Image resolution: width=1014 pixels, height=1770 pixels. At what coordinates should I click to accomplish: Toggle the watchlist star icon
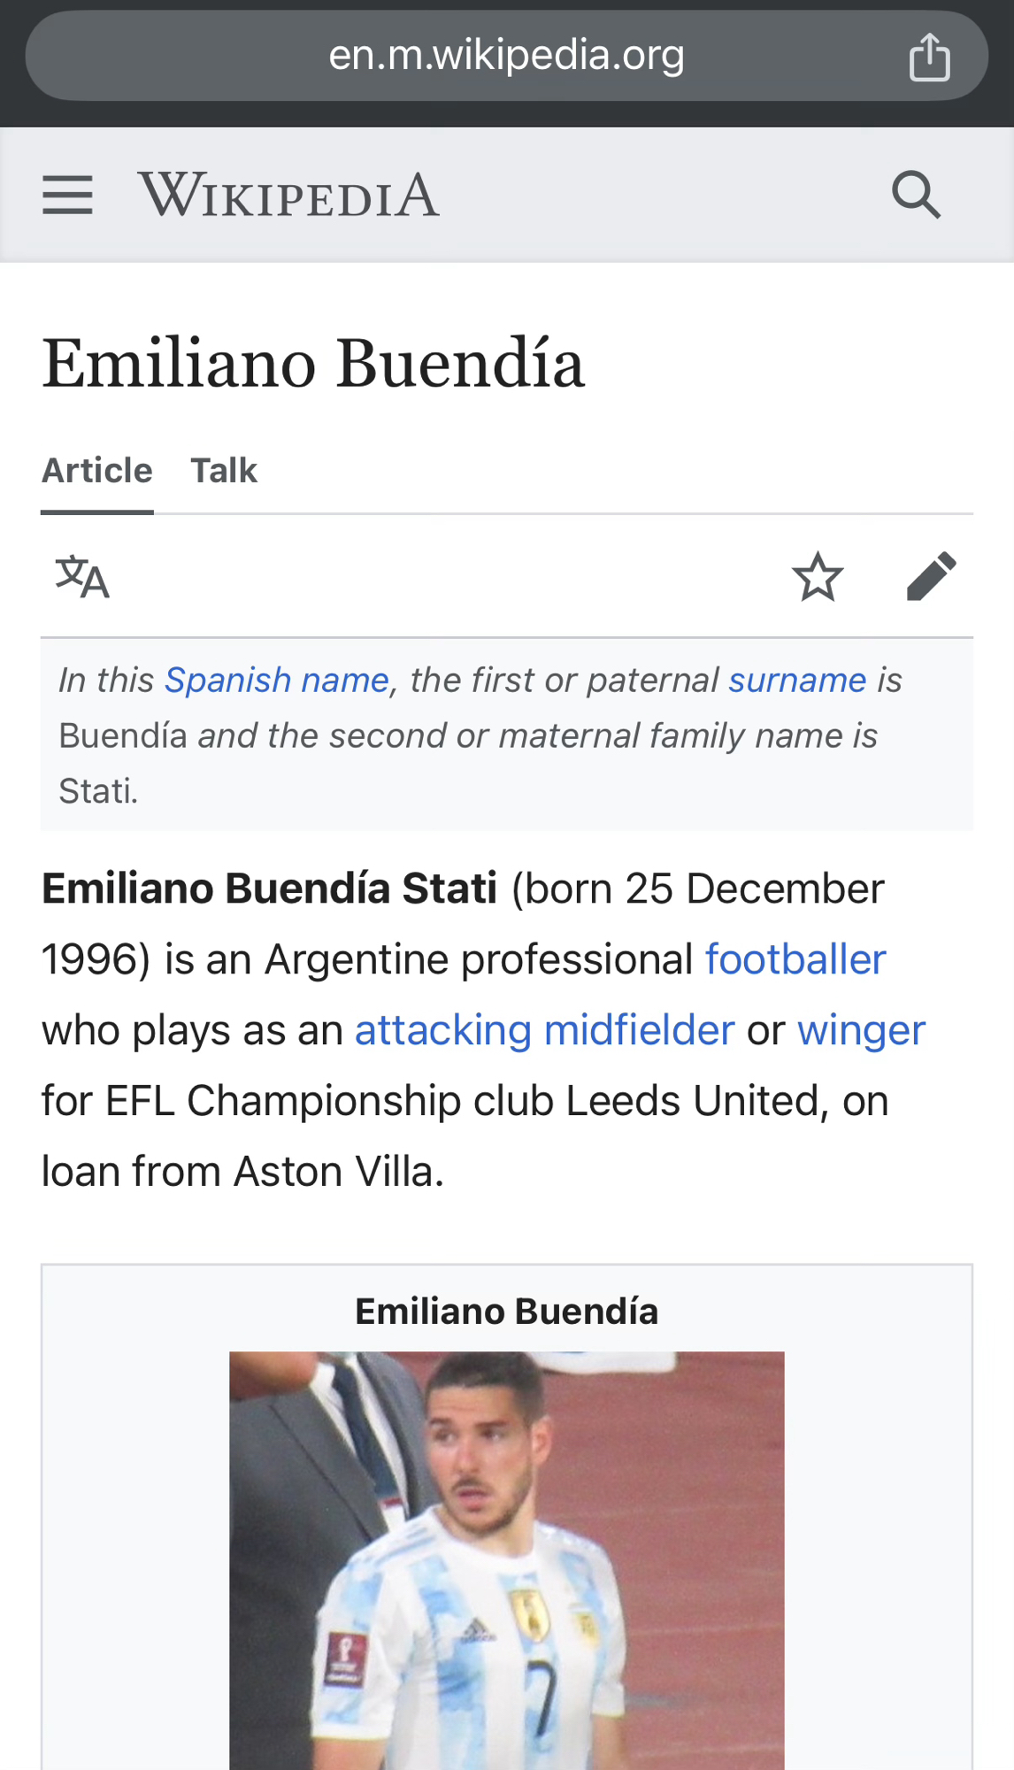pos(818,577)
